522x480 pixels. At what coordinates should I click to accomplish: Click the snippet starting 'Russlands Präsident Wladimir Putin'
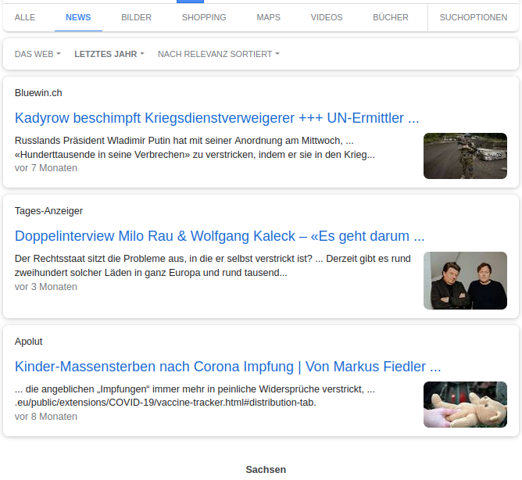195,148
